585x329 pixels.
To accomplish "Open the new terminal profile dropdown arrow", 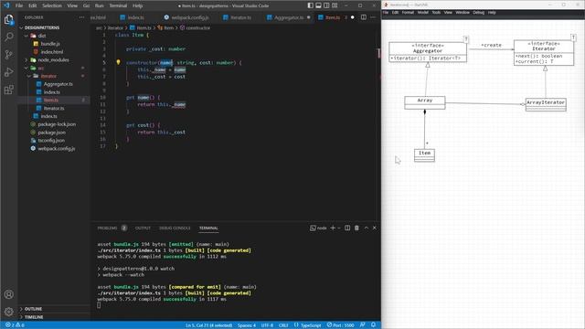I will pyautogui.click(x=339, y=228).
